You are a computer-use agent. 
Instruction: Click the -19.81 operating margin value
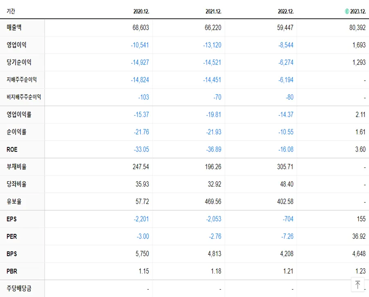point(214,115)
